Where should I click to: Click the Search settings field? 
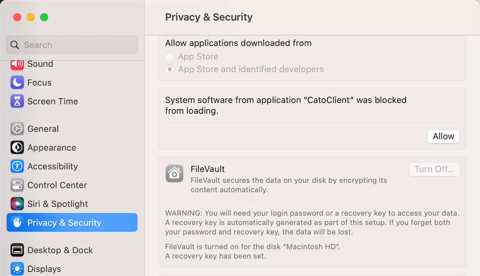(x=77, y=45)
